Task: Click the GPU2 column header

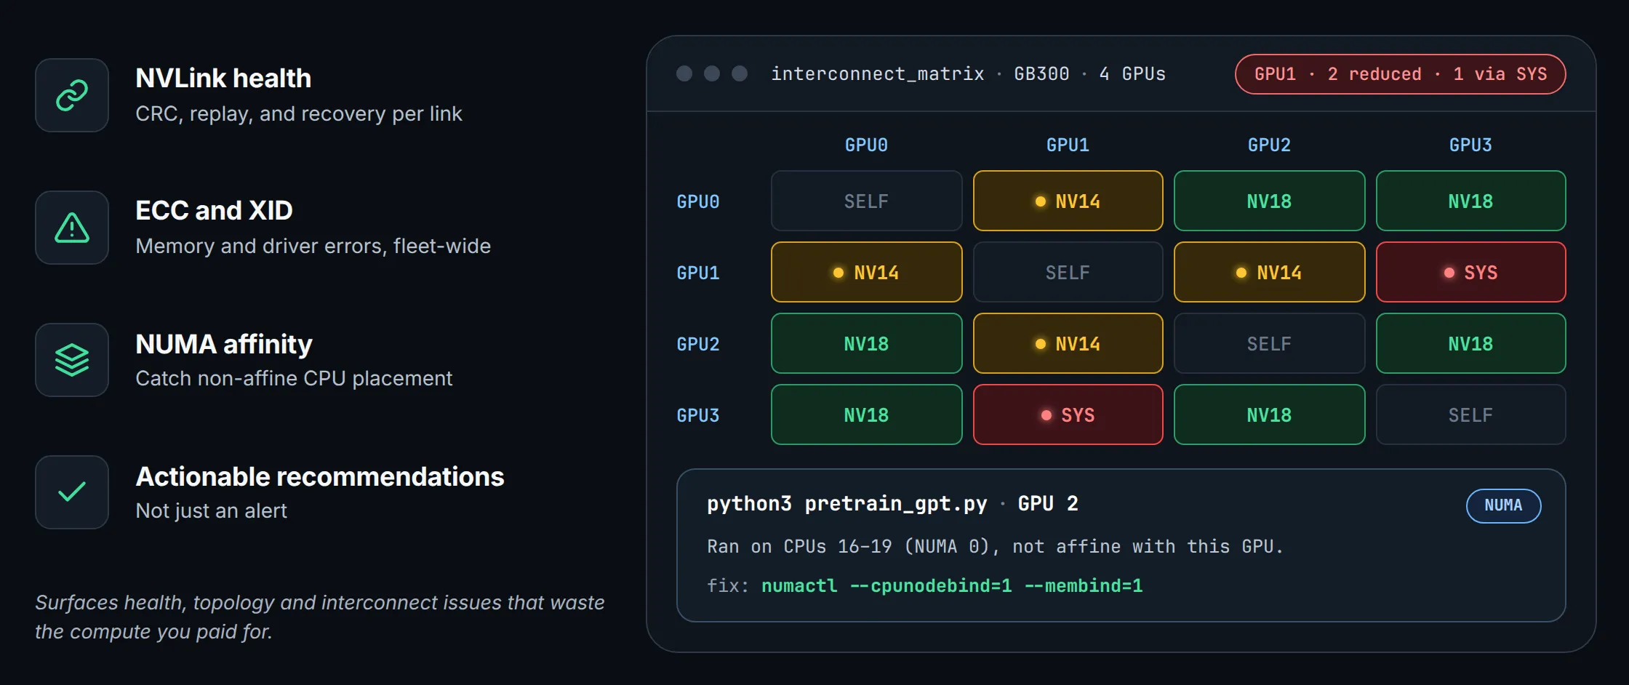Action: pyautogui.click(x=1269, y=145)
